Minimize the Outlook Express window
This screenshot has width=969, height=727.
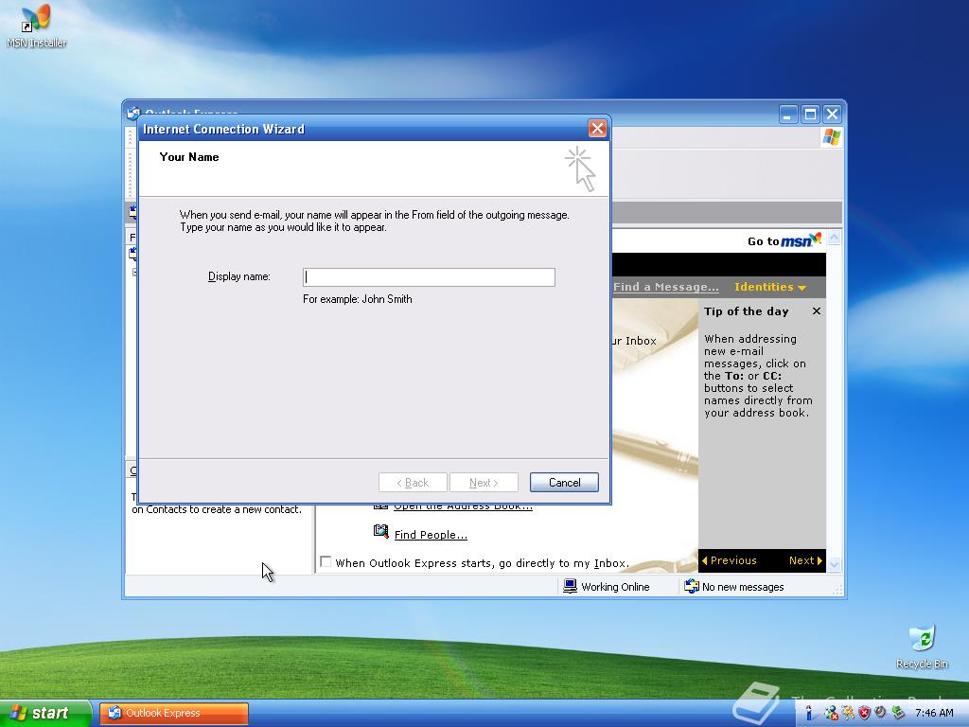point(788,115)
